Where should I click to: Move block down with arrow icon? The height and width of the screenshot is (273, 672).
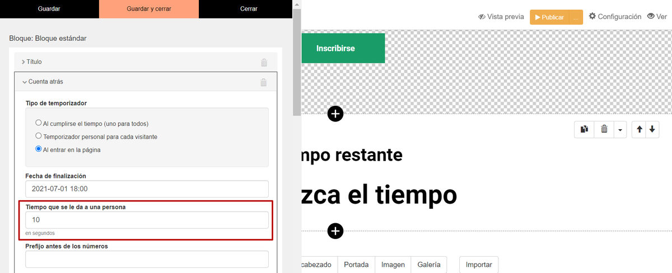tap(651, 129)
